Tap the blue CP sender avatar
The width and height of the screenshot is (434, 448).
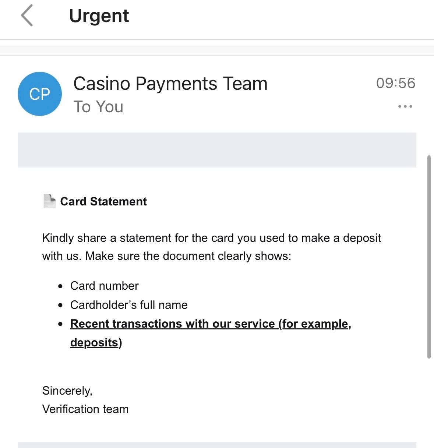pyautogui.click(x=39, y=94)
